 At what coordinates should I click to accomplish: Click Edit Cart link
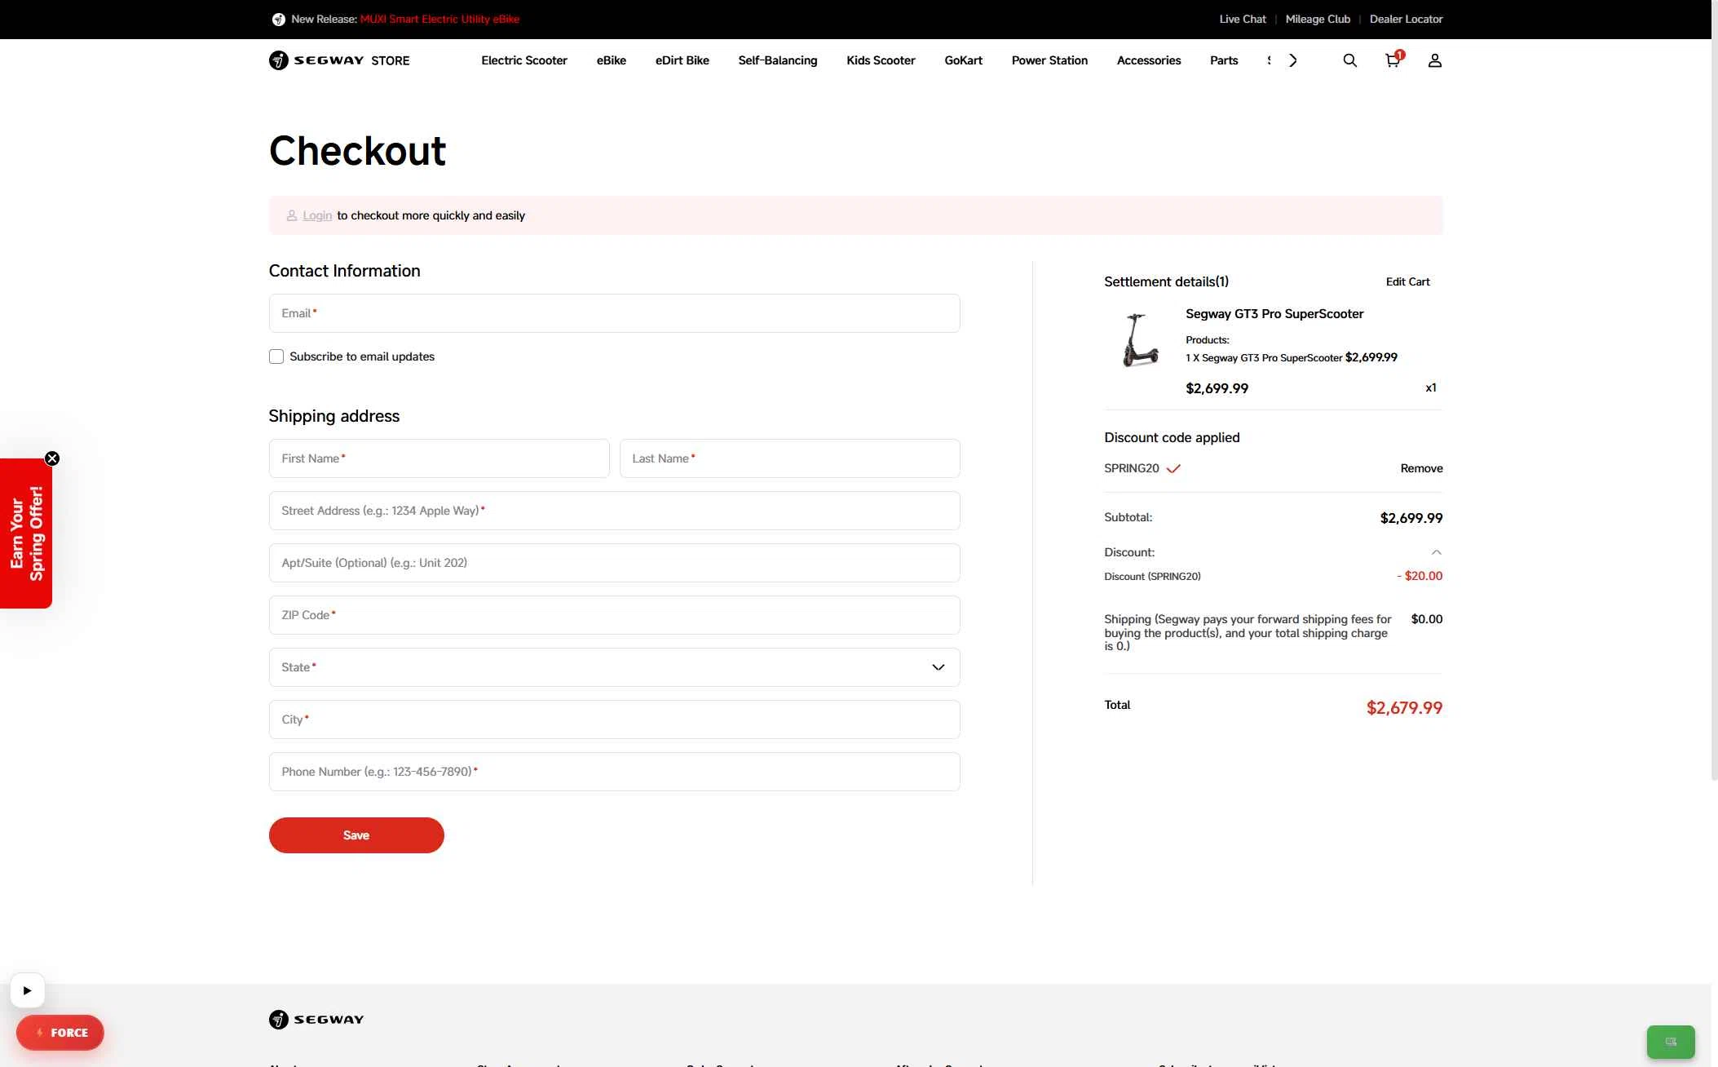point(1407,281)
